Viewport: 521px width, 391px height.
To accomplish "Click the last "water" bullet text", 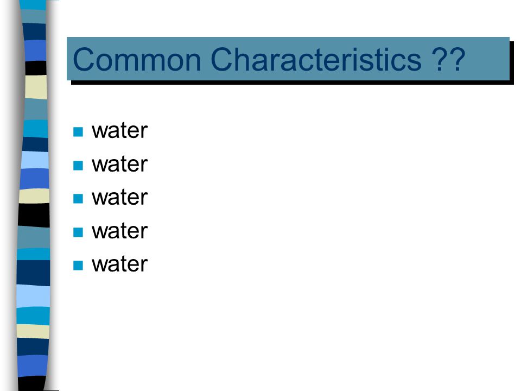I will (x=119, y=264).
